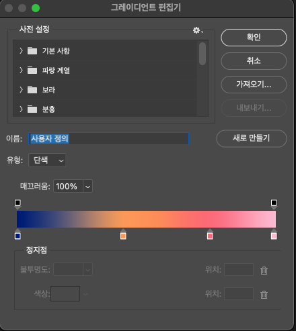Click the green zoom window button
Screen dimensions: 296x331
coord(36,8)
